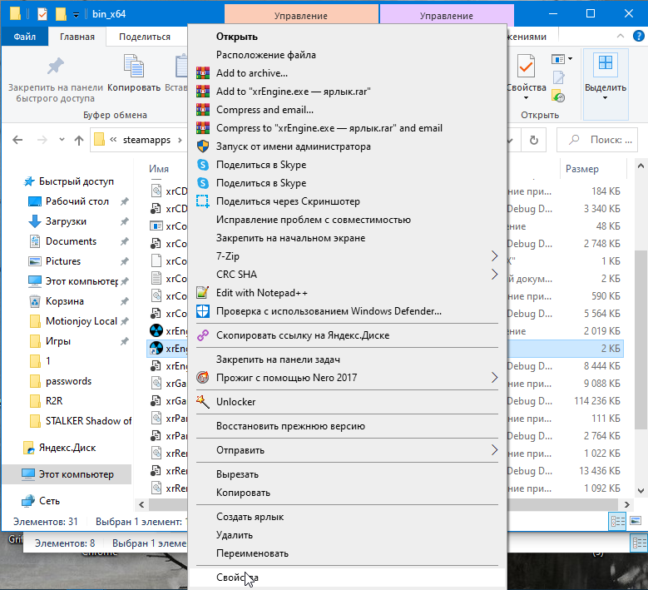
Task: Copy Yandex Disk link via Скопировать ссылку
Action: (303, 335)
